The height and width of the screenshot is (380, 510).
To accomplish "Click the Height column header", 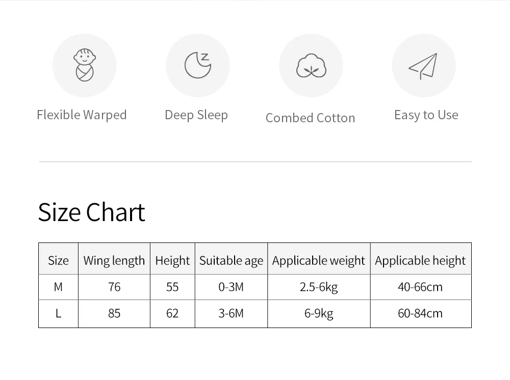I will (172, 260).
